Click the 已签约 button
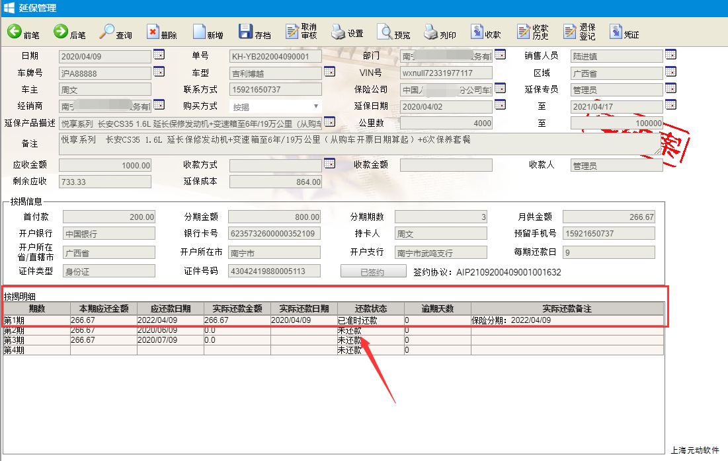Screen dimensions: 728x461 click(x=372, y=271)
